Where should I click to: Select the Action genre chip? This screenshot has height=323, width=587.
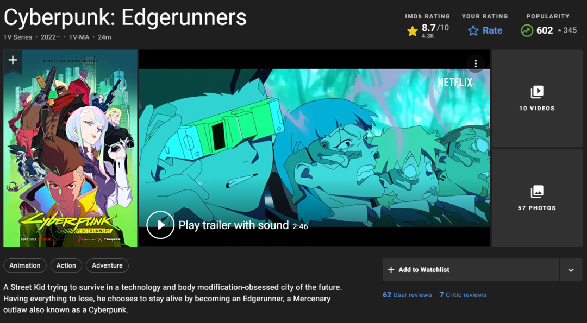coord(66,265)
